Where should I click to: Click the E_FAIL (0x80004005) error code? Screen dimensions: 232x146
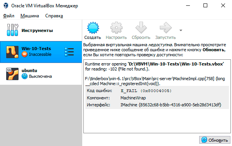coord(146,91)
